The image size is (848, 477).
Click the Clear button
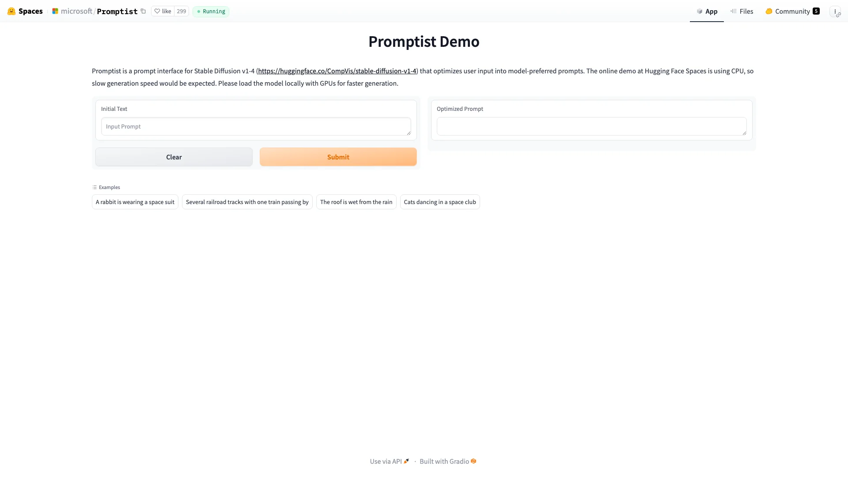[174, 157]
